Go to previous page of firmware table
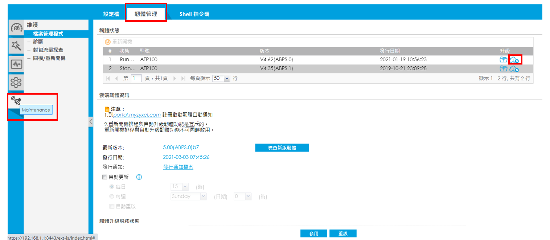This screenshot has height=240, width=550. [116, 78]
